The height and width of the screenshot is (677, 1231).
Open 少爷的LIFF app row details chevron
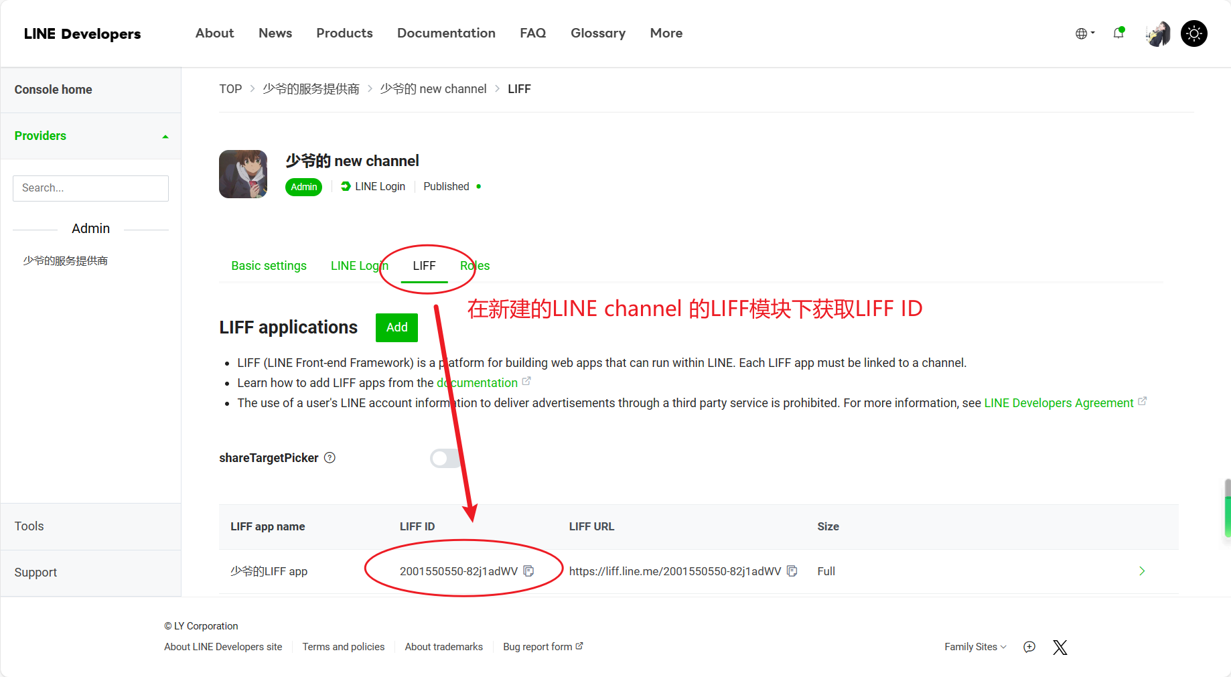click(x=1142, y=571)
